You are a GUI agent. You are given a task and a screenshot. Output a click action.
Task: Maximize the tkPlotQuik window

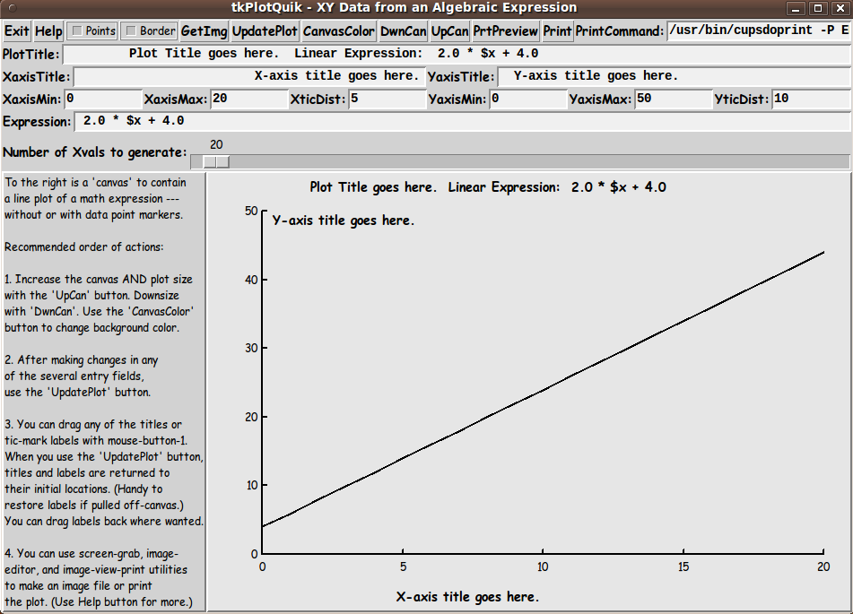(x=818, y=8)
